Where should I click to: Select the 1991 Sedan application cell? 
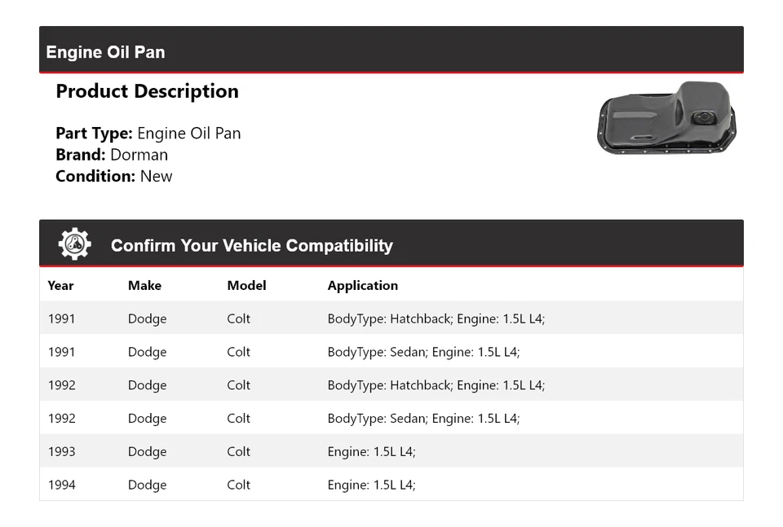tap(423, 352)
